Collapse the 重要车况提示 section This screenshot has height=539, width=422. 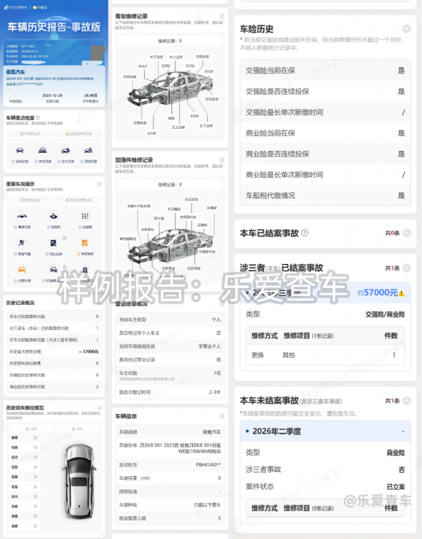(x=99, y=184)
